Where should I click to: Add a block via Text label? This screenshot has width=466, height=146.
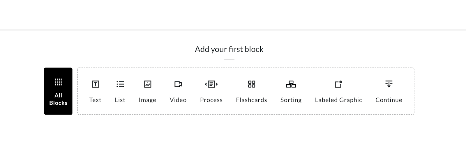click(x=95, y=100)
